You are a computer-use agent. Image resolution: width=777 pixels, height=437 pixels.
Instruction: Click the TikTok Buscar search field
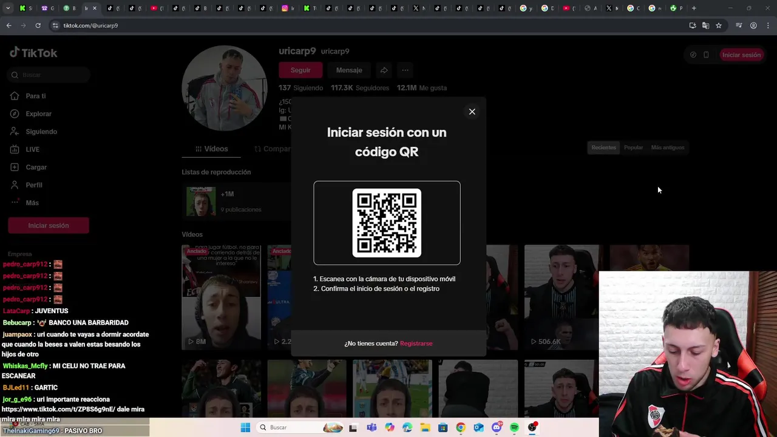pyautogui.click(x=50, y=75)
